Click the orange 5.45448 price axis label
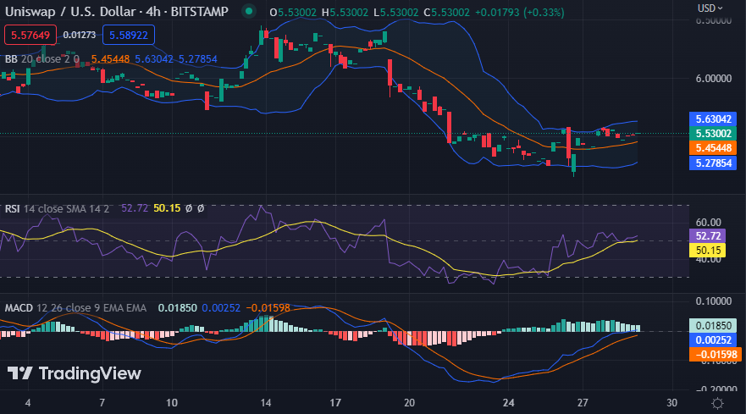The height and width of the screenshot is (414, 746). pyautogui.click(x=713, y=148)
